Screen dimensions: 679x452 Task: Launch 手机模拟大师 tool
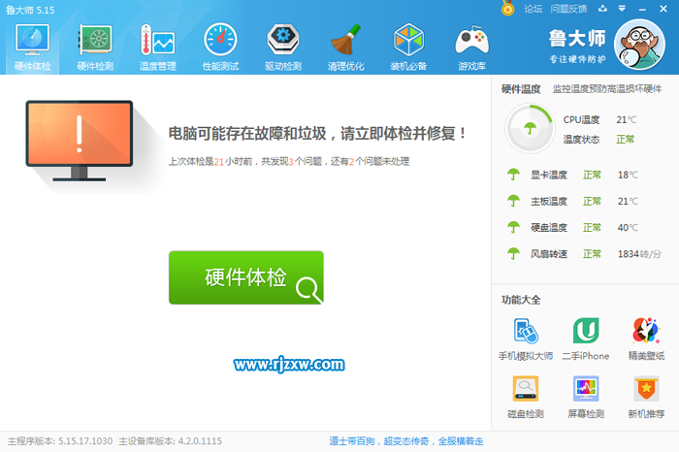tap(526, 339)
